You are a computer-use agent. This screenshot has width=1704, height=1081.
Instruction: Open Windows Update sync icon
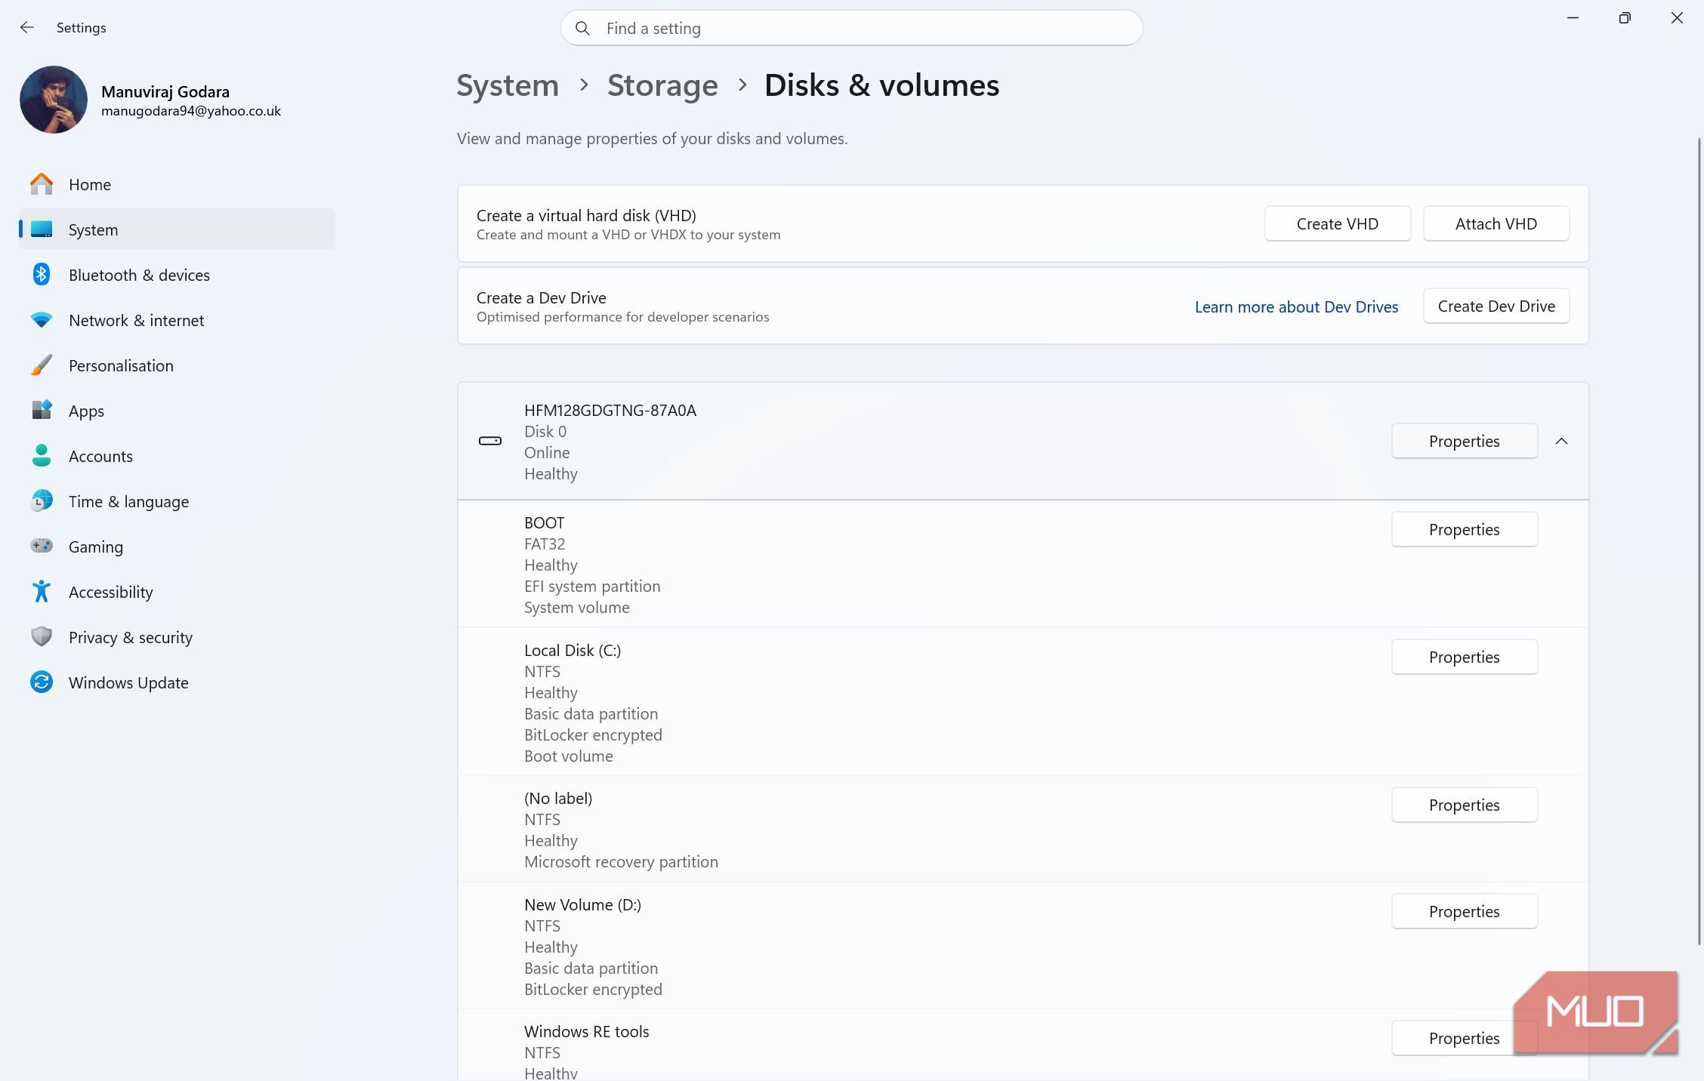(42, 682)
